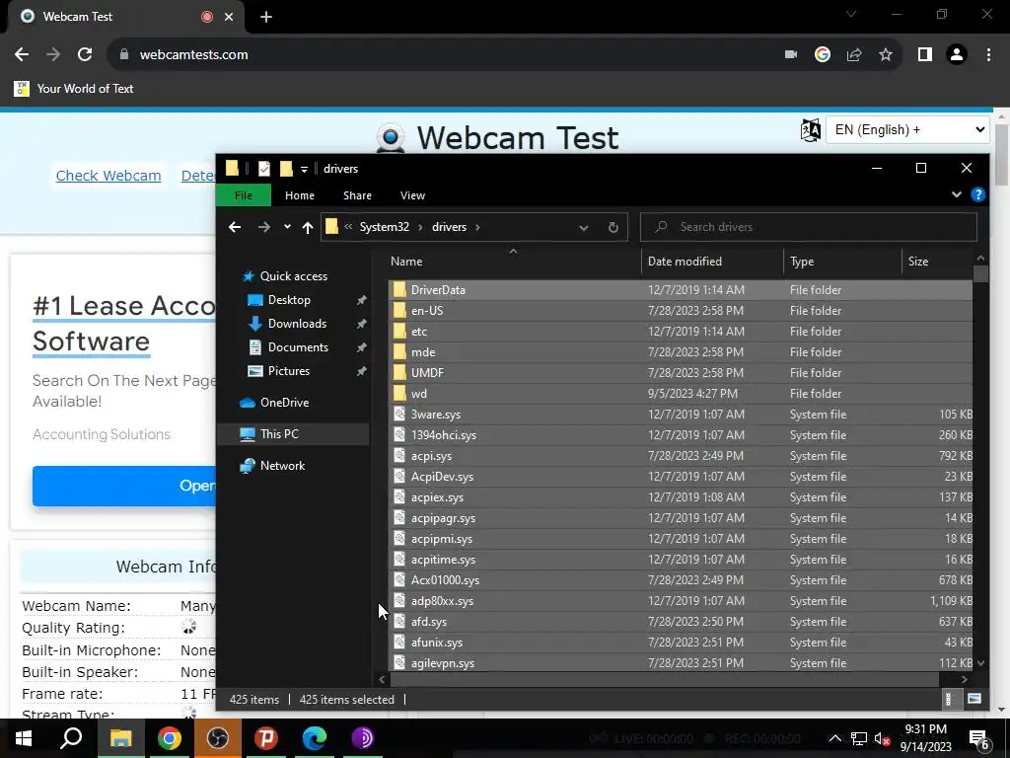Sort by Date modified column
The width and height of the screenshot is (1010, 758).
pos(712,261)
